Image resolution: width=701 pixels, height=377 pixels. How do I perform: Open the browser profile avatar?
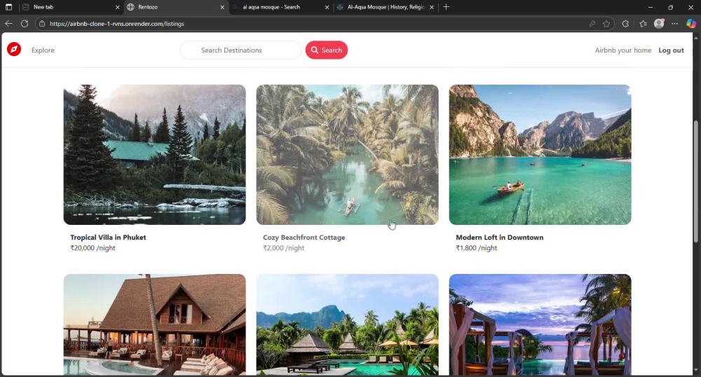659,24
